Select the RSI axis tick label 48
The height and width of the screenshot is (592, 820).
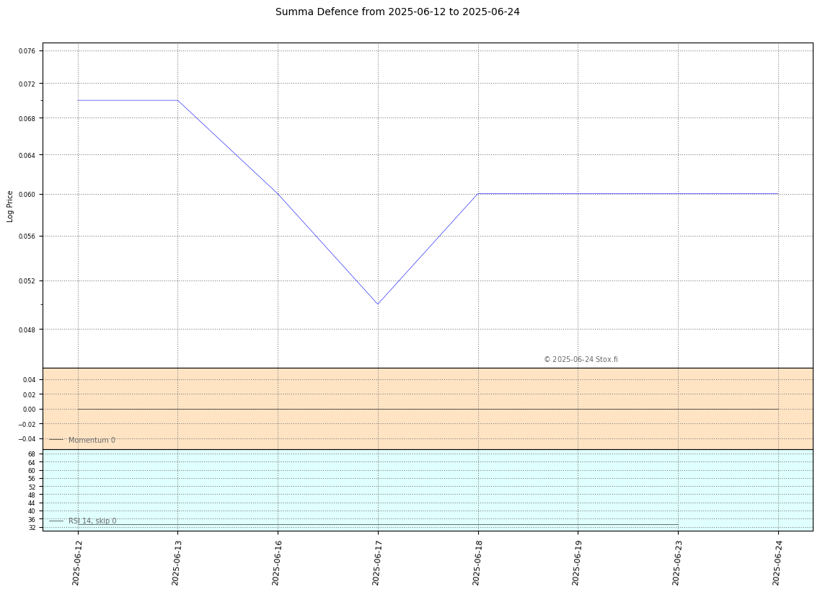coord(32,495)
